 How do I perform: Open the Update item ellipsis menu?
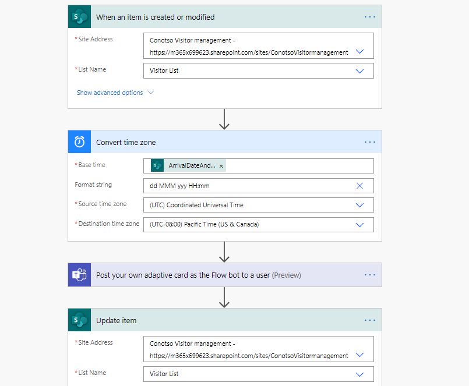pyautogui.click(x=370, y=320)
